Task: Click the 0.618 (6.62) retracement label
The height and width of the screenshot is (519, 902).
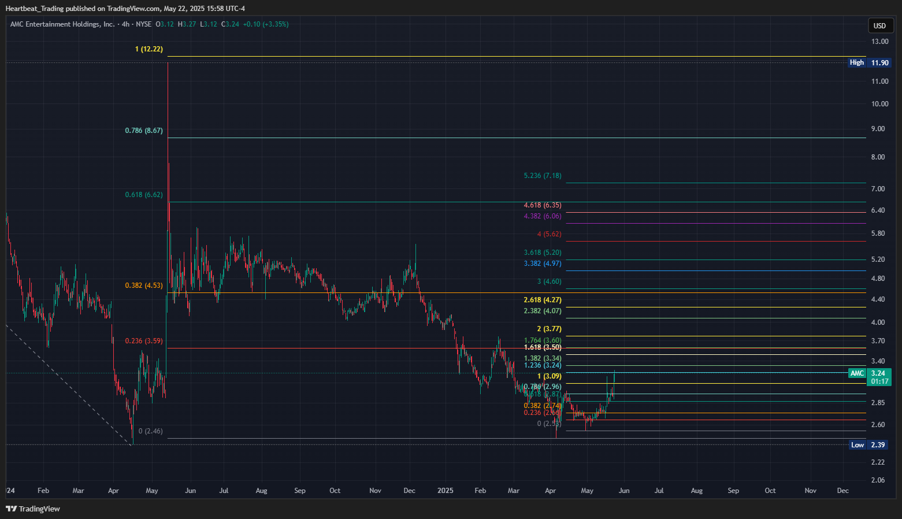Action: [x=144, y=195]
